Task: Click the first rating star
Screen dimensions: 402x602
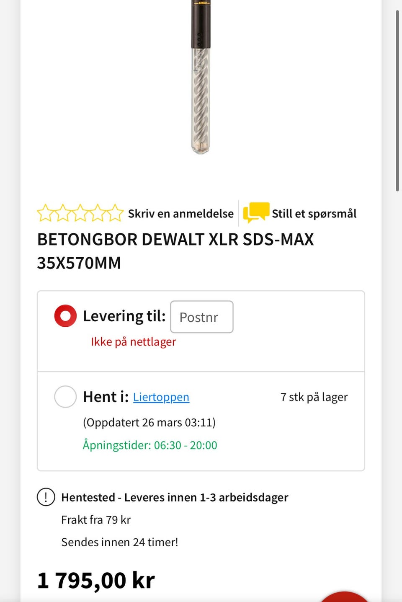Action: pyautogui.click(x=45, y=213)
